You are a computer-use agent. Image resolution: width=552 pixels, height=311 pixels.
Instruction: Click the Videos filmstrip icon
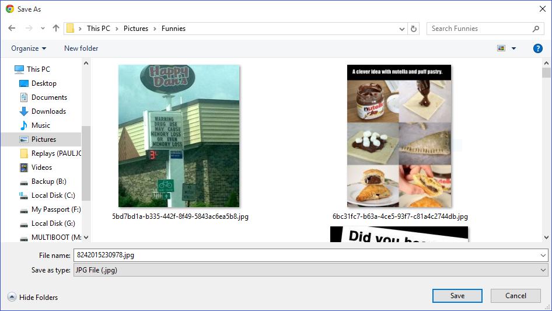point(23,167)
